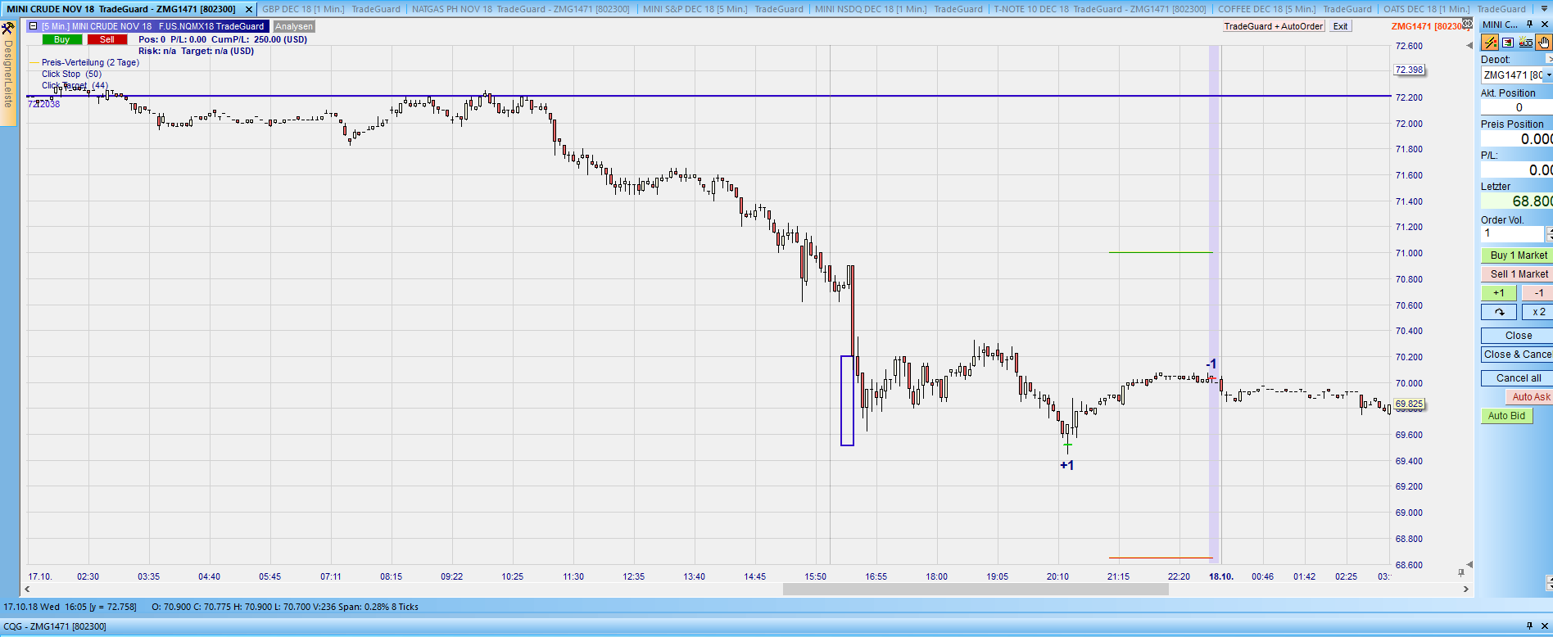Switch to the NATGAS PH NOV 18 tab
This screenshot has height=637, width=1553.
click(520, 9)
